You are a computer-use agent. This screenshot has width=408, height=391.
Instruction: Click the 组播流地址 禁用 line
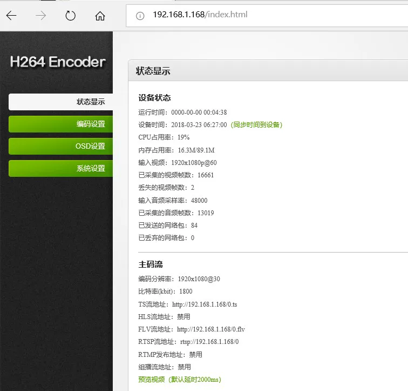coord(165,367)
